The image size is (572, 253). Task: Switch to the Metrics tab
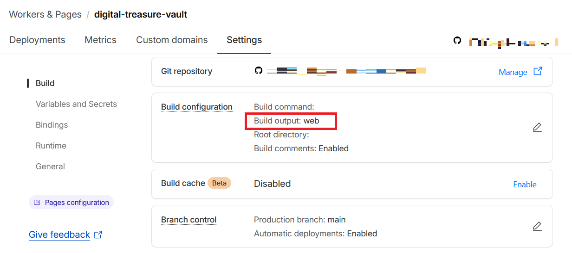100,40
